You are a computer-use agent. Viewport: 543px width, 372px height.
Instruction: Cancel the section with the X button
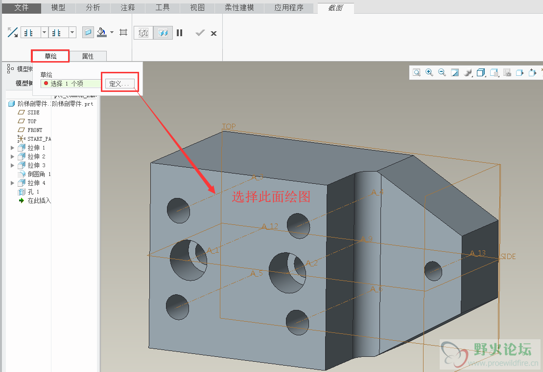coord(213,33)
